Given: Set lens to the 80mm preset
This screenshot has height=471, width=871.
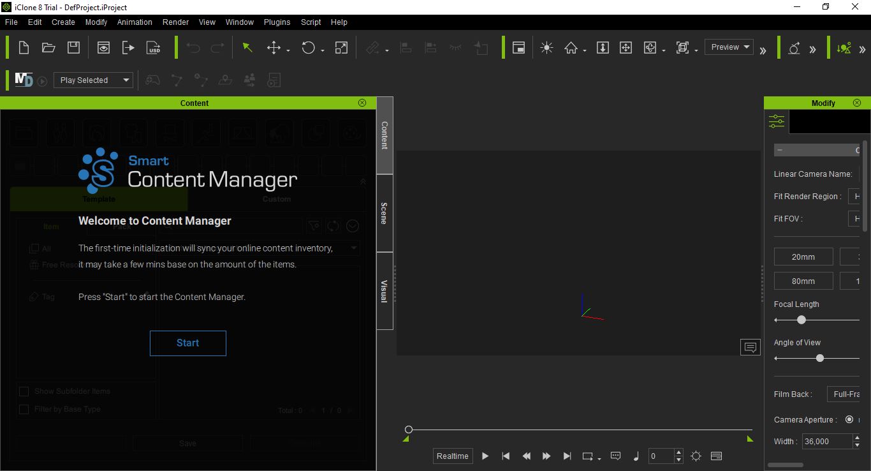Looking at the screenshot, I should coord(803,281).
